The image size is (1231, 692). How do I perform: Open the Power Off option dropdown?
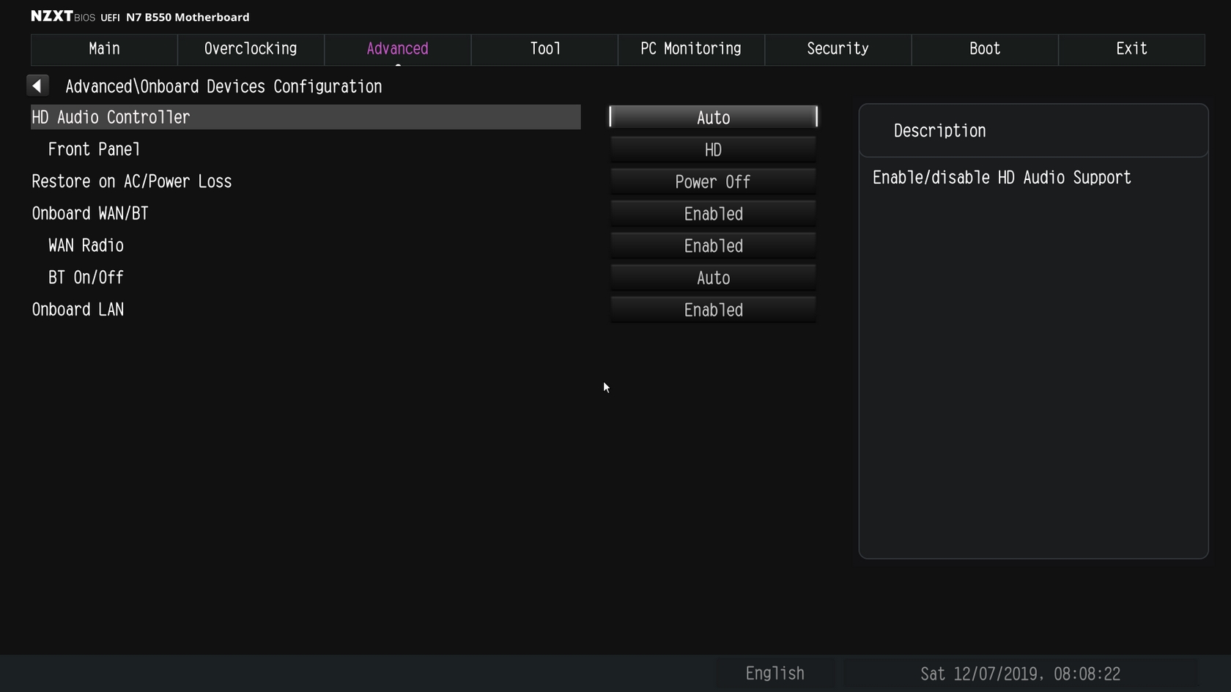pyautogui.click(x=713, y=182)
